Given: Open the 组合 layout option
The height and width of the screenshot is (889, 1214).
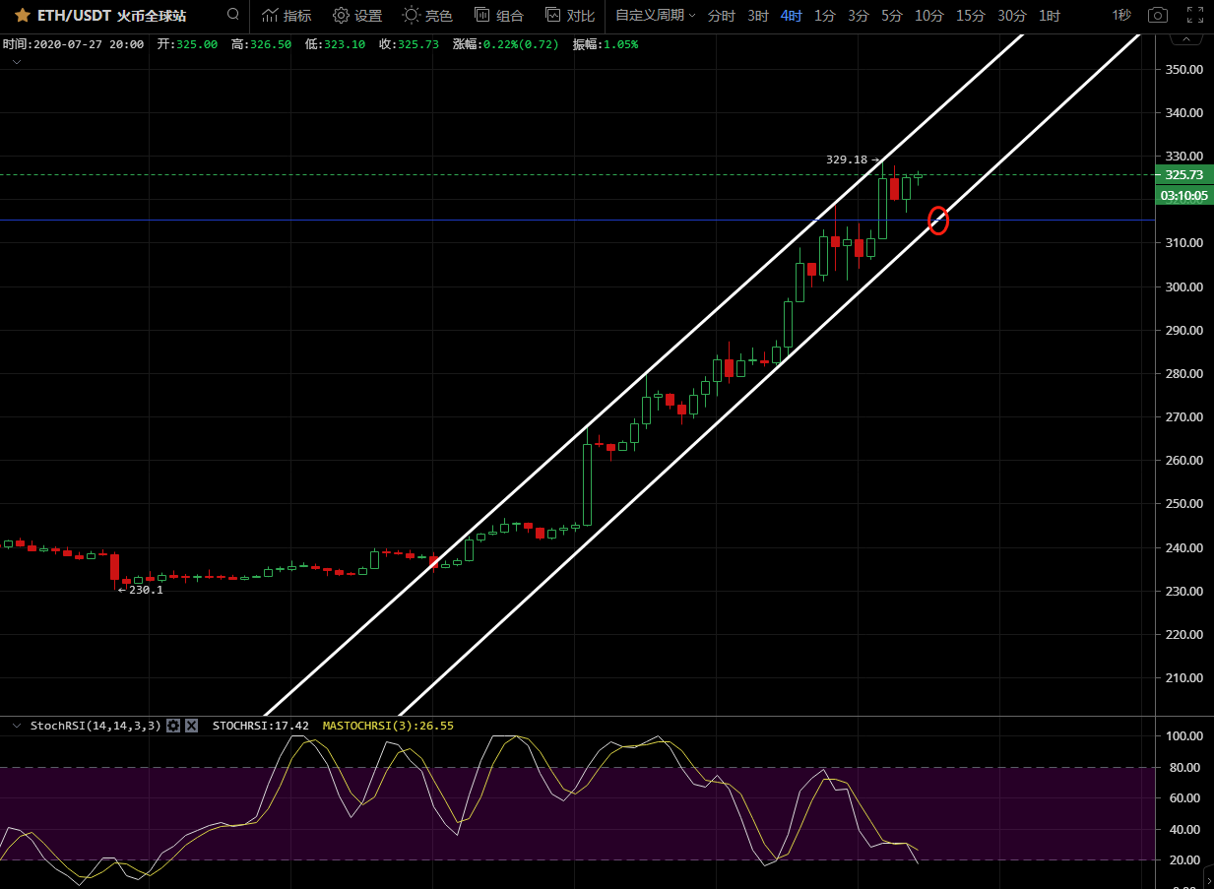Looking at the screenshot, I should point(499,16).
